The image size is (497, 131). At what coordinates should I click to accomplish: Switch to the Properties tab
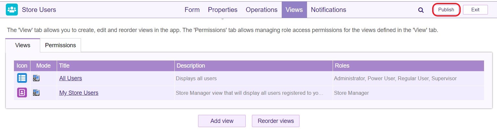pos(223,10)
